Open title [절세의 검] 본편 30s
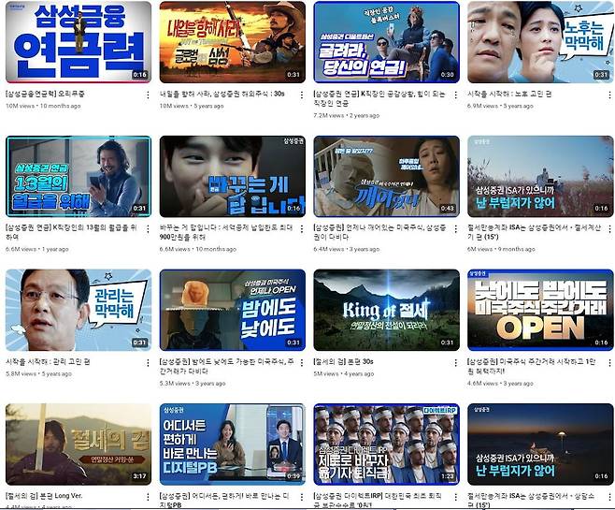The width and height of the screenshot is (615, 510). pyautogui.click(x=343, y=361)
